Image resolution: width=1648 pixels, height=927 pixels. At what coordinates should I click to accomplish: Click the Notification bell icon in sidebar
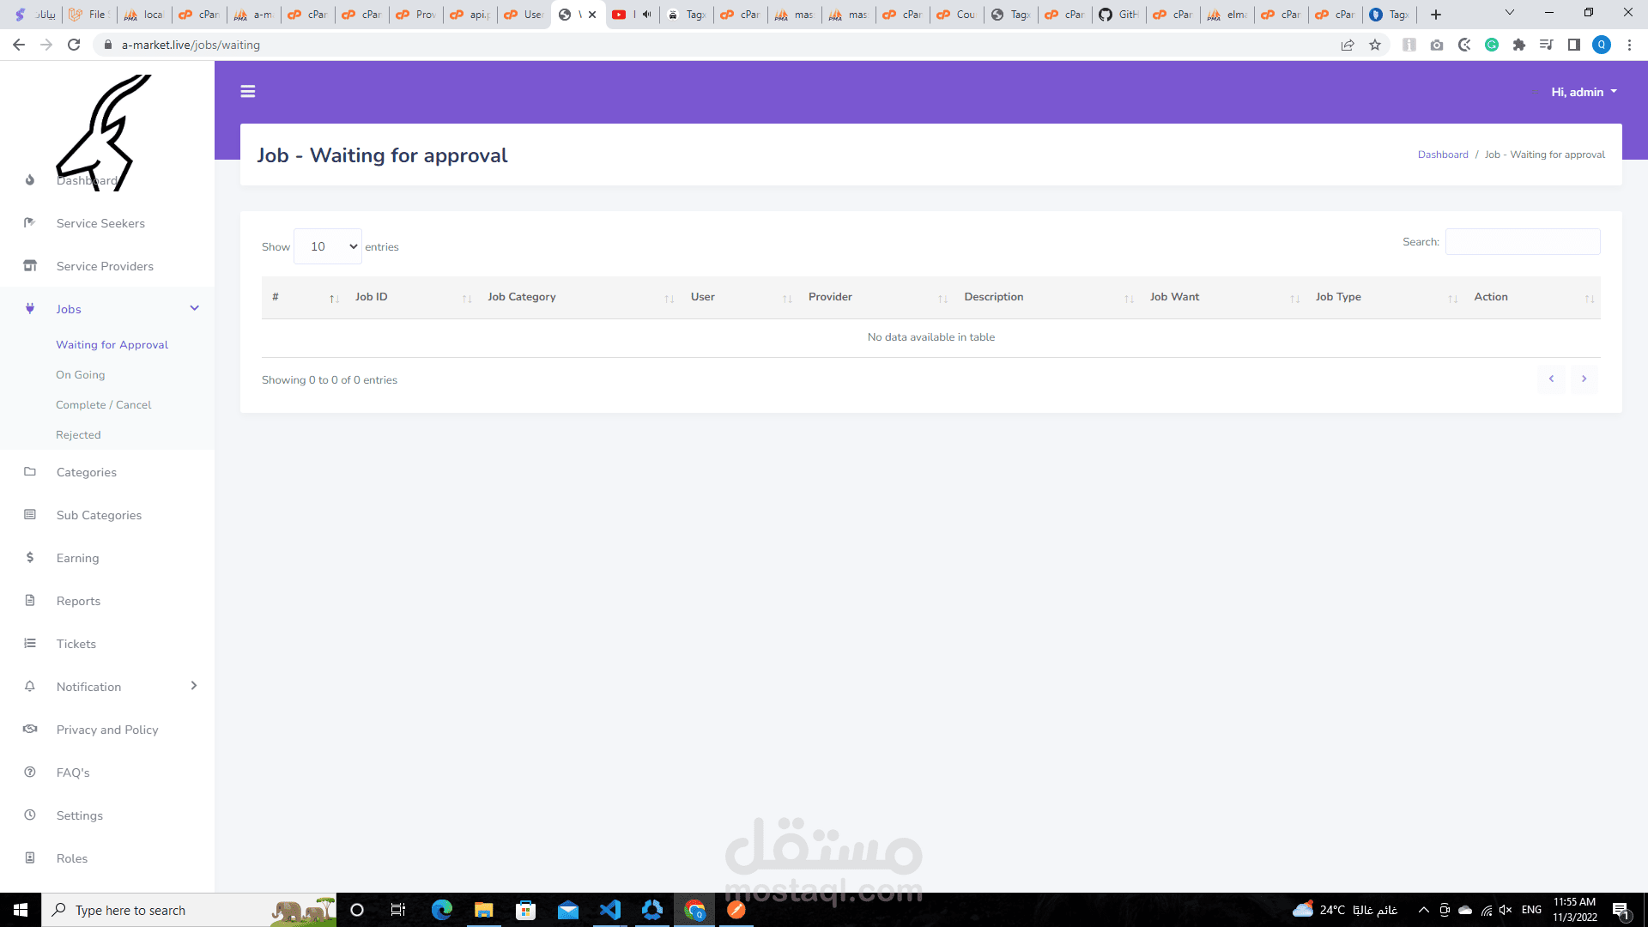click(30, 687)
